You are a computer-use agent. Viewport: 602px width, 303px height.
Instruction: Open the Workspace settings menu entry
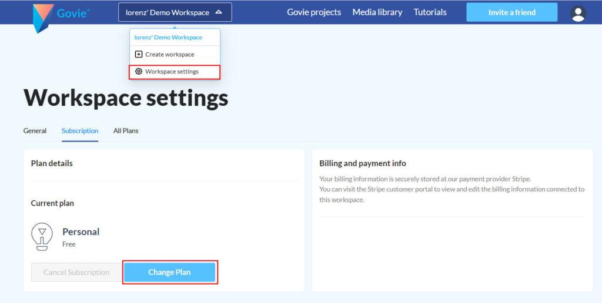click(172, 72)
